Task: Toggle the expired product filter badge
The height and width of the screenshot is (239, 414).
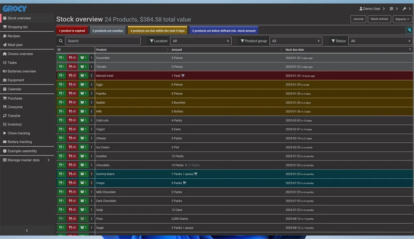Action: pos(72,31)
